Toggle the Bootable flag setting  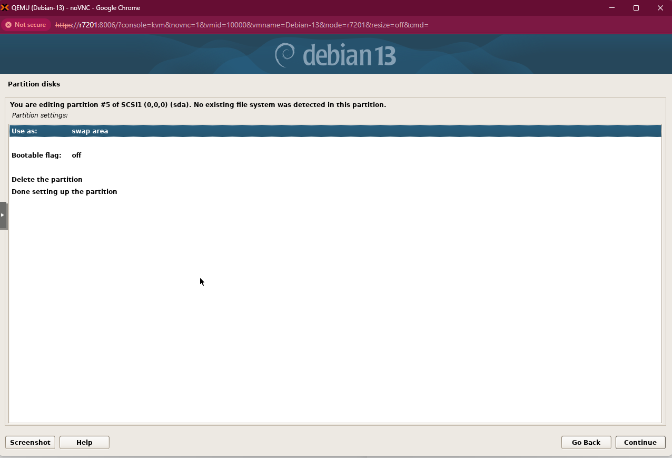(x=46, y=155)
